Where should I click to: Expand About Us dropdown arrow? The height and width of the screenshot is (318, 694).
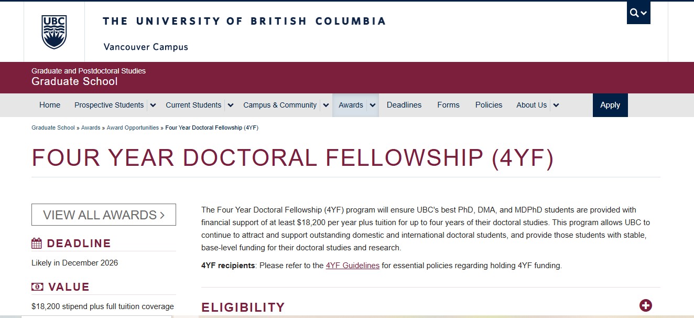click(556, 105)
